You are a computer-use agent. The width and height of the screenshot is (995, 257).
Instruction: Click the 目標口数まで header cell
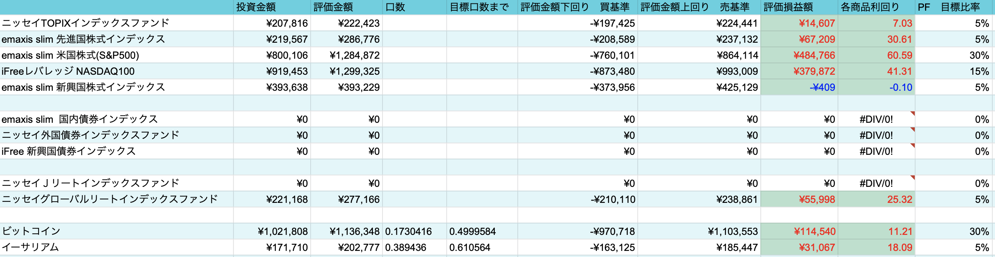[482, 7]
